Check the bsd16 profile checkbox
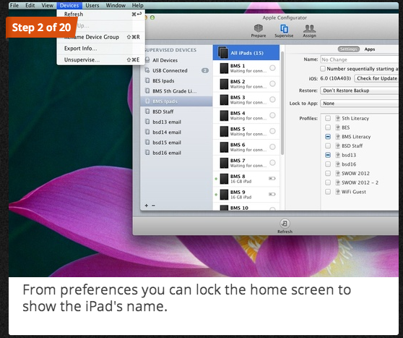The width and height of the screenshot is (403, 338). pyautogui.click(x=328, y=164)
